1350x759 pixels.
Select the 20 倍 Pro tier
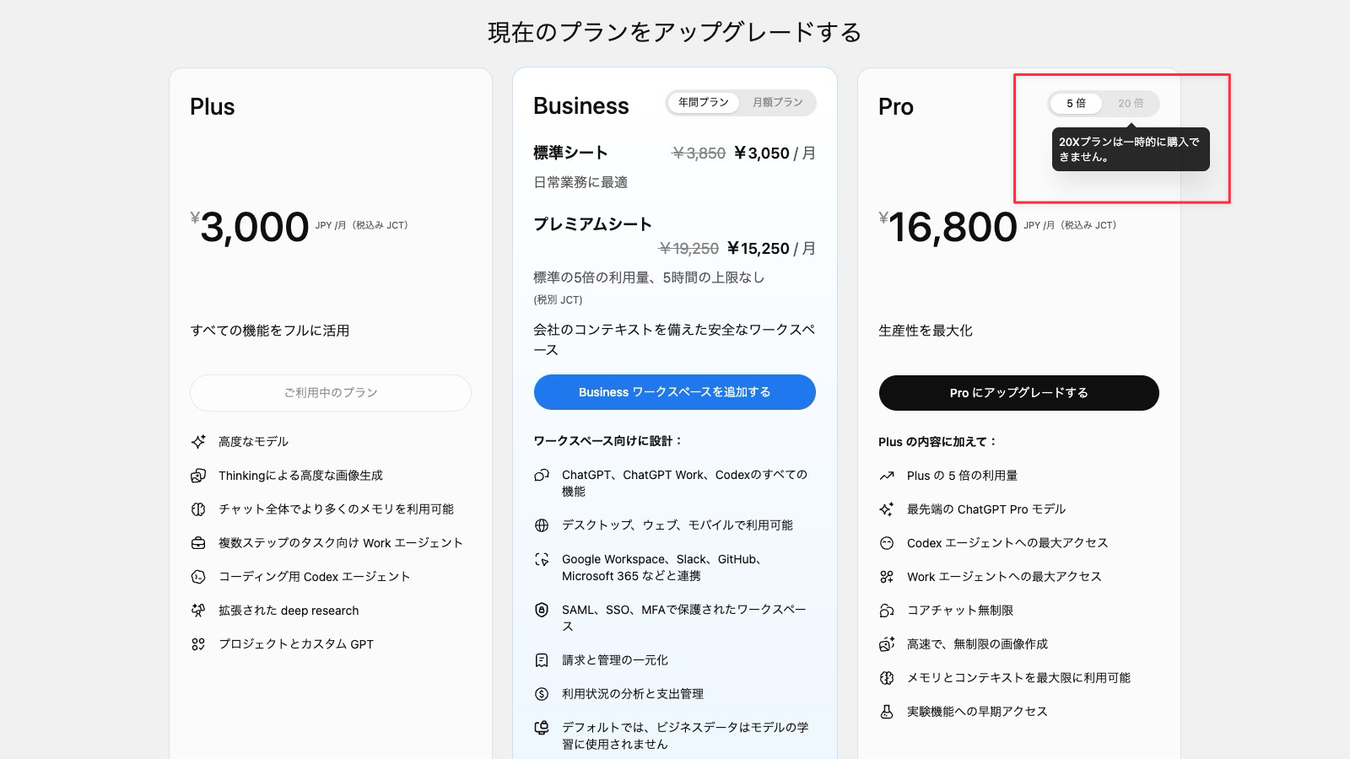(1131, 104)
